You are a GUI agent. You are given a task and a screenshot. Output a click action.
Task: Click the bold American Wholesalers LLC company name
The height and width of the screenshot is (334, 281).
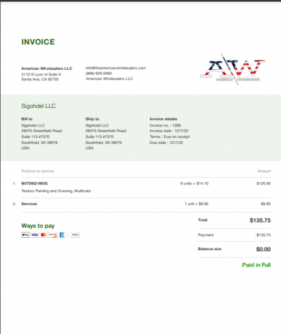pos(47,69)
